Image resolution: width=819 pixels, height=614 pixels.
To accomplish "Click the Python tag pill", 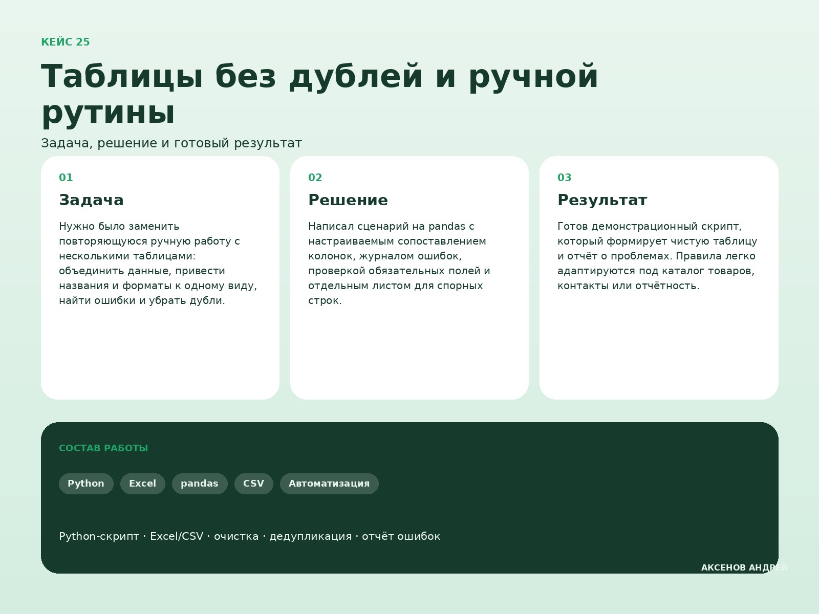I will pos(86,484).
